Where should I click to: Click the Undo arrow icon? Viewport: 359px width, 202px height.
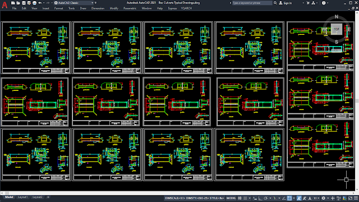[x=40, y=3]
